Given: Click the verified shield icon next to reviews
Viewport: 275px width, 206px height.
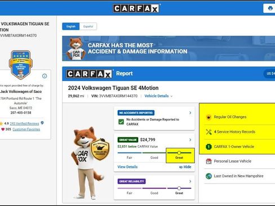Looking at the screenshot, I should coord(42,123).
